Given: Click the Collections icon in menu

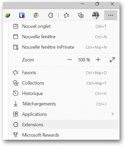Looking at the screenshot, I should pos(16,83).
